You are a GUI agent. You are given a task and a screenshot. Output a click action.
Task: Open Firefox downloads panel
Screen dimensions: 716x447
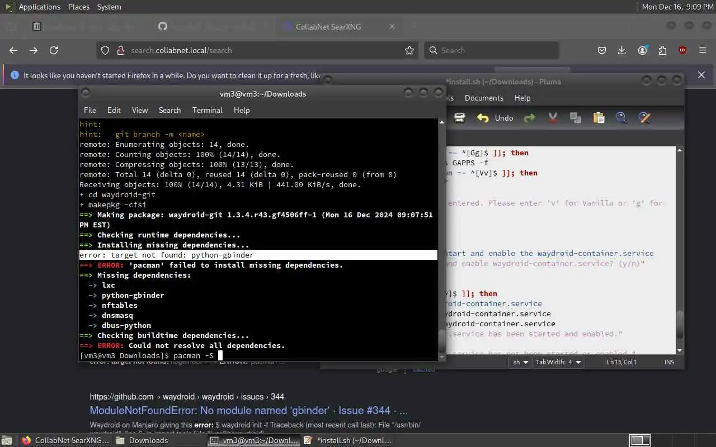[621, 50]
